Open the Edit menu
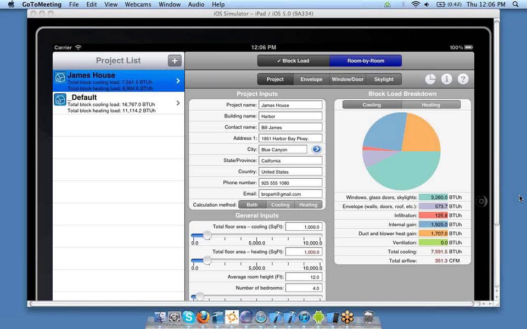527x329 pixels. tap(92, 4)
